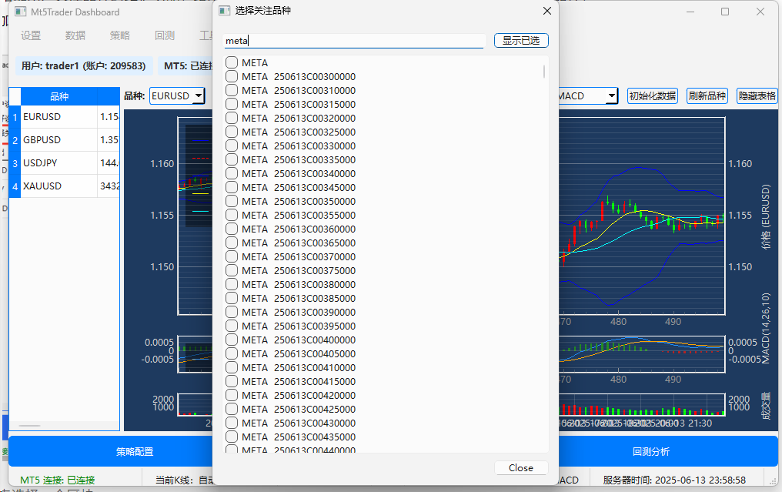
Task: Click the 品种 column header
Action: pos(59,96)
